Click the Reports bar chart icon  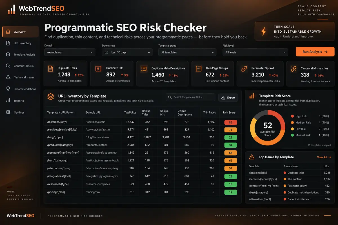click(x=8, y=100)
